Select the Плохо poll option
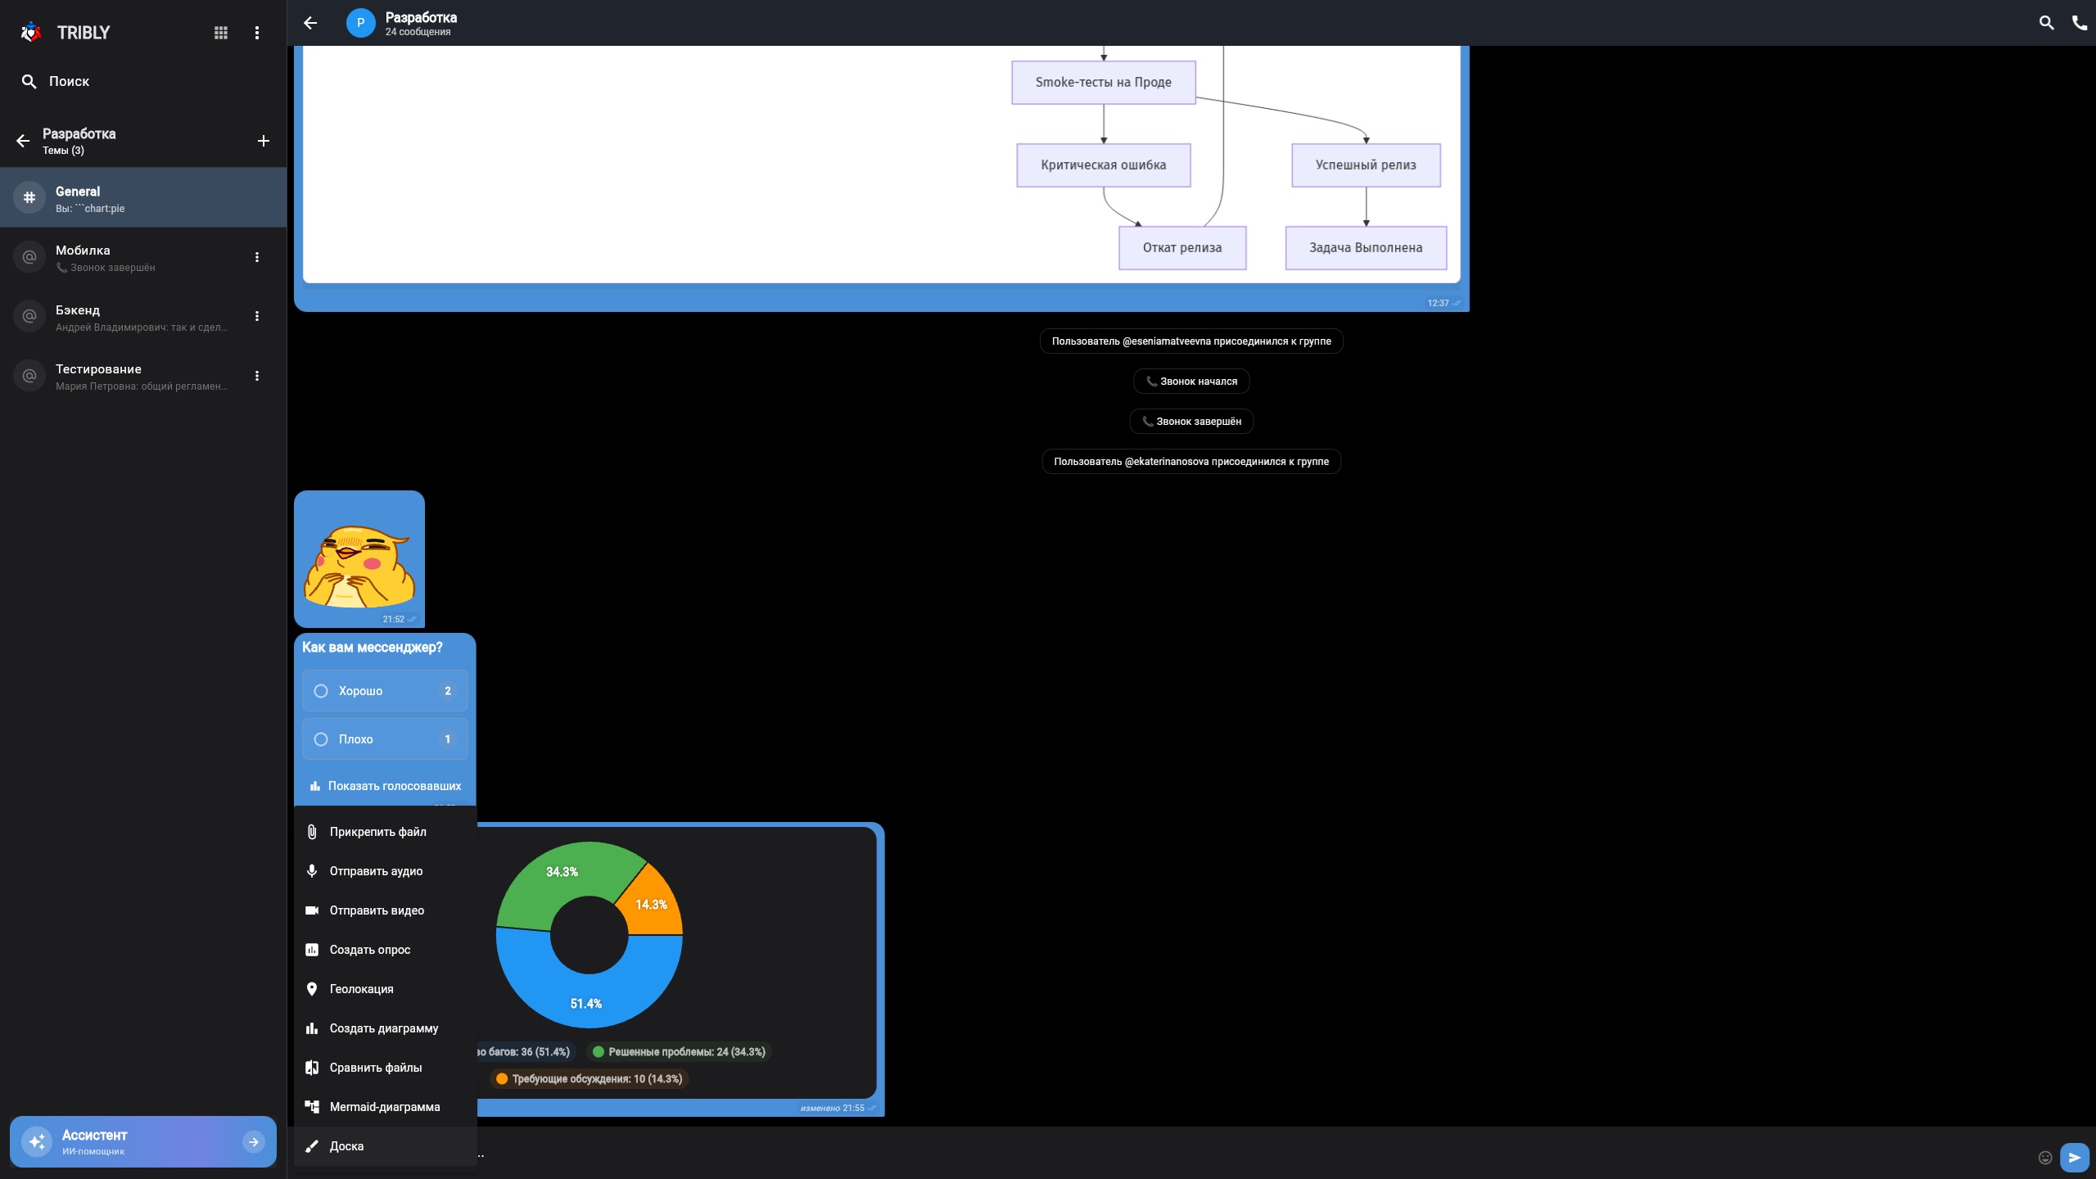The width and height of the screenshot is (2096, 1179). tap(385, 739)
